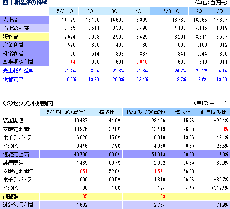The height and width of the screenshot is (209, 230).
Task: Select the 四半期純利益 row label
Action: point(24,62)
